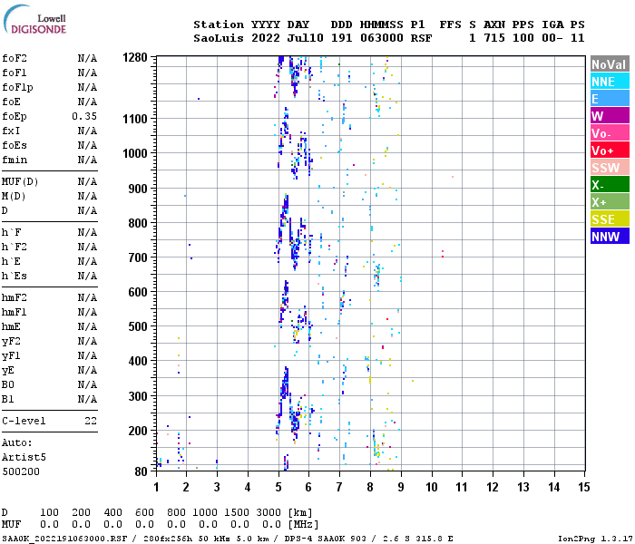Select the NNW dark blue legend swatch
The image size is (635, 544).
coord(610,237)
